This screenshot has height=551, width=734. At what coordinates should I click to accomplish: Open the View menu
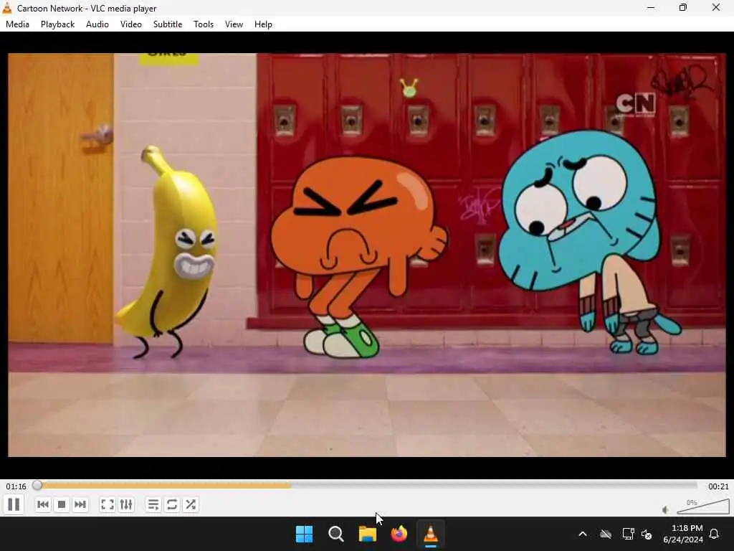(234, 24)
